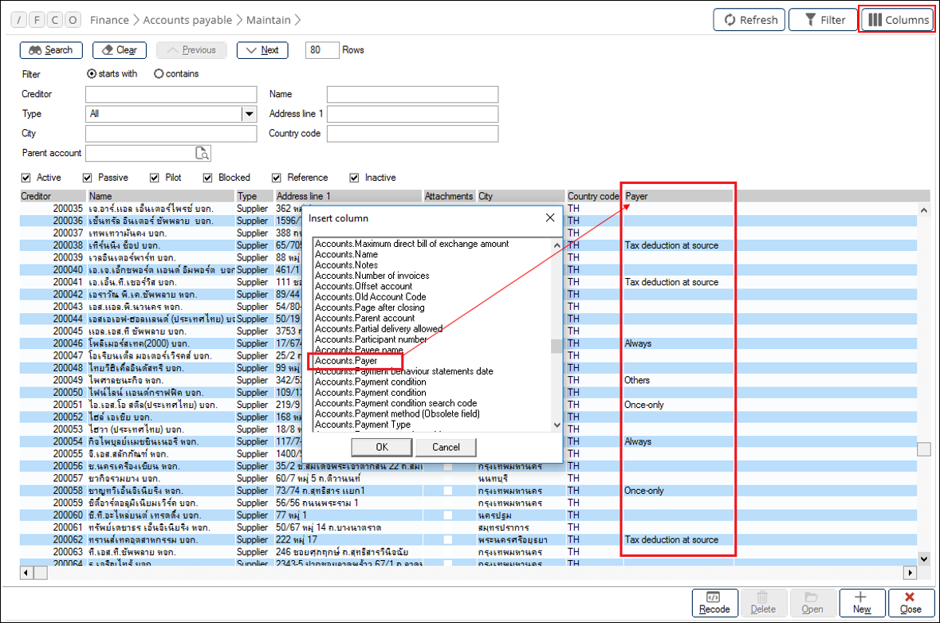Click the Recode button
940x623 pixels.
pyautogui.click(x=714, y=602)
